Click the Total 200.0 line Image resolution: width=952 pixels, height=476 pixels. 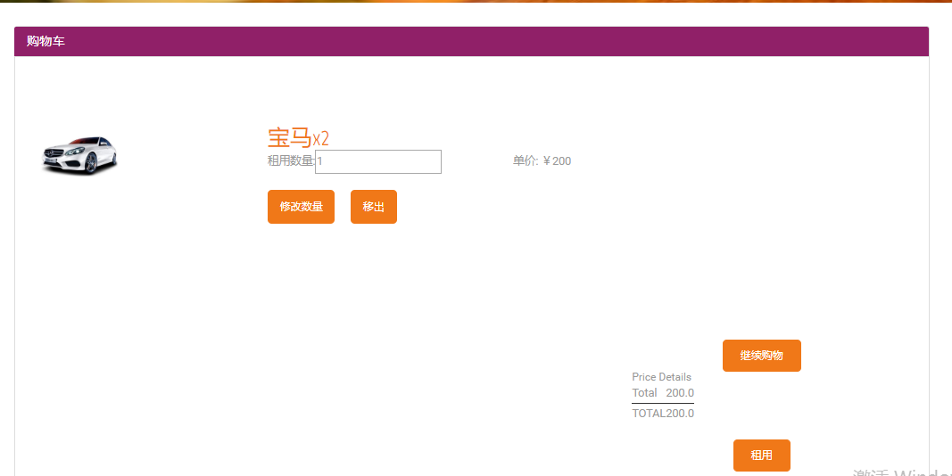coord(662,393)
